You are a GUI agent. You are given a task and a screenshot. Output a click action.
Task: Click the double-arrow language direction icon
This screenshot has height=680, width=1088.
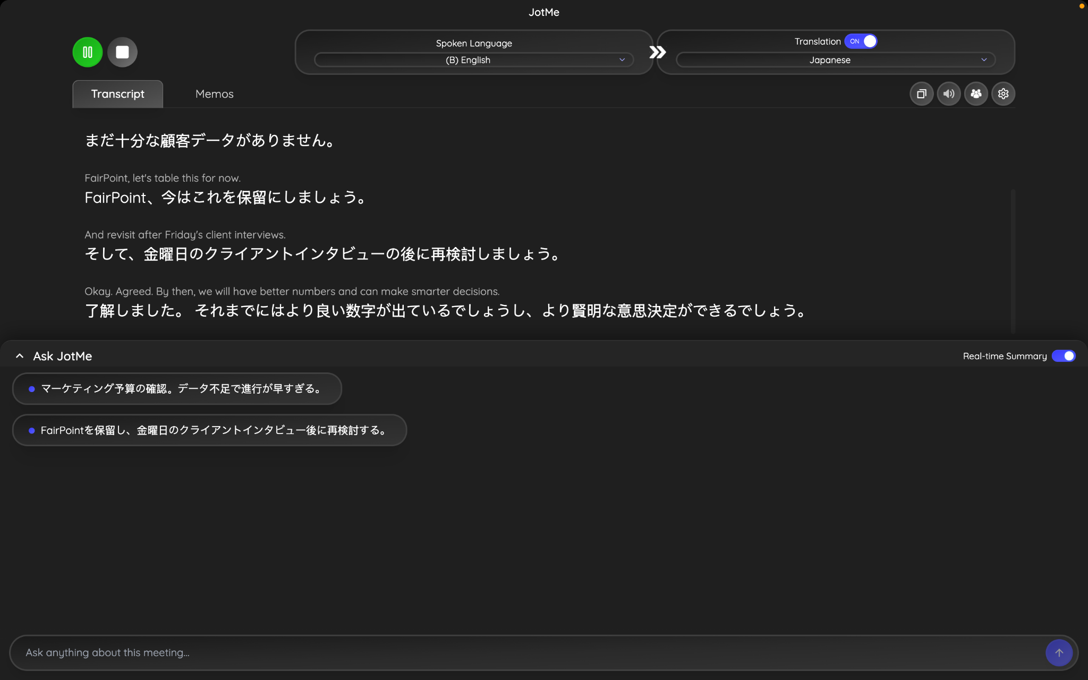click(x=657, y=52)
